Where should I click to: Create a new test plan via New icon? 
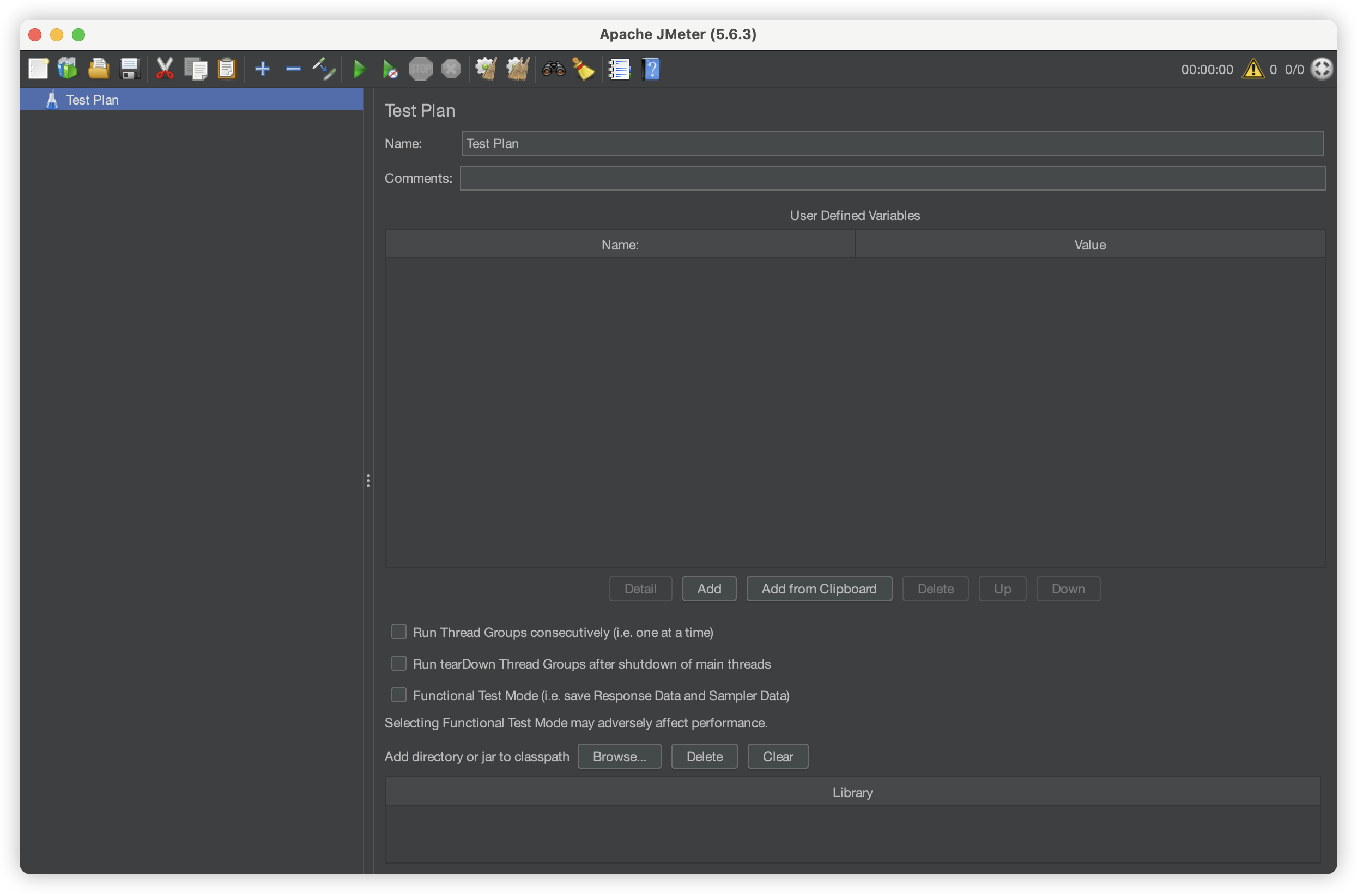pyautogui.click(x=38, y=69)
